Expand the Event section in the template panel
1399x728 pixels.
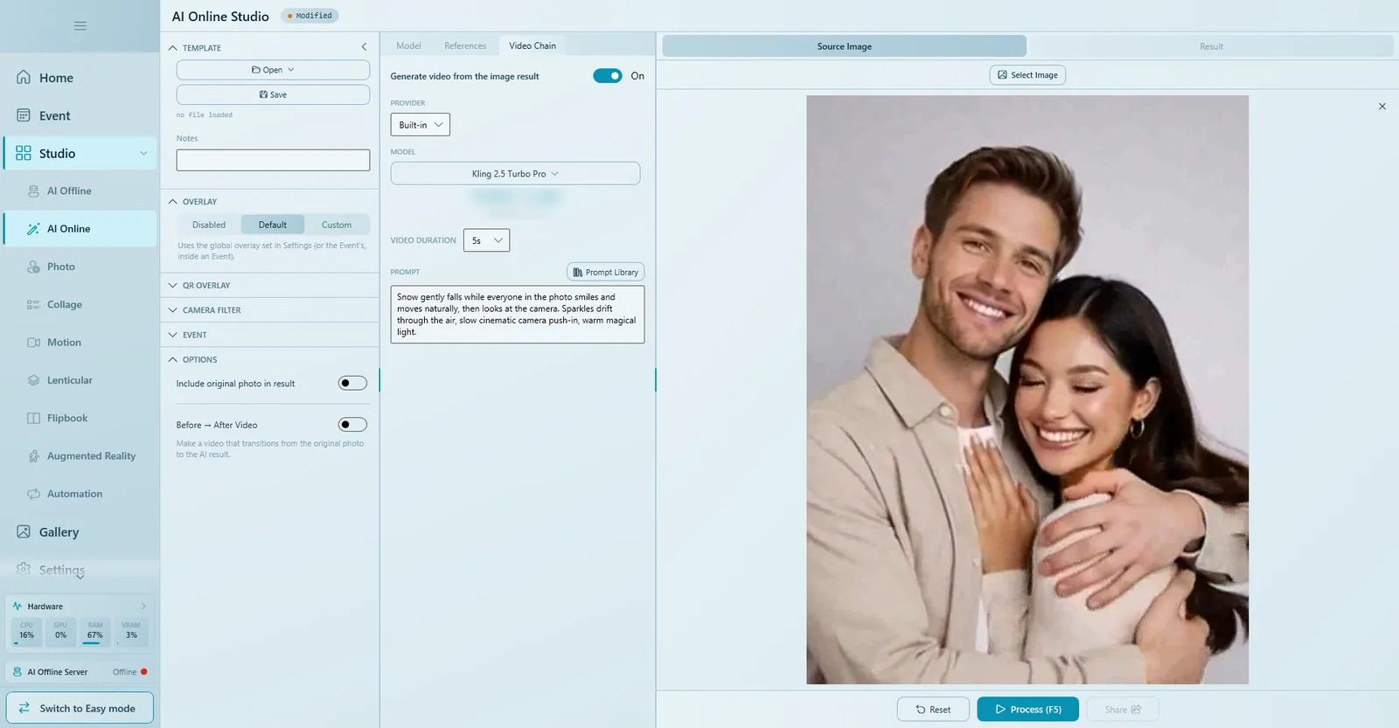click(270, 335)
